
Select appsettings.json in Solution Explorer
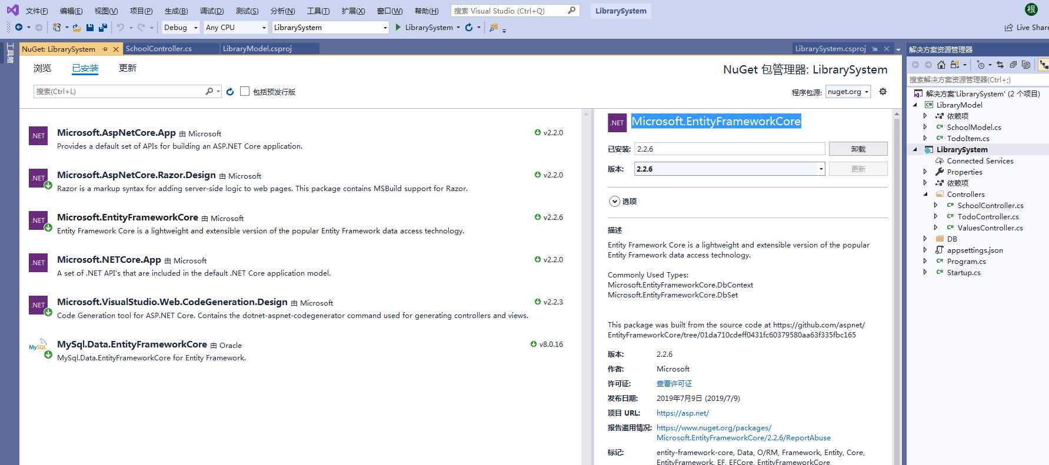[975, 250]
